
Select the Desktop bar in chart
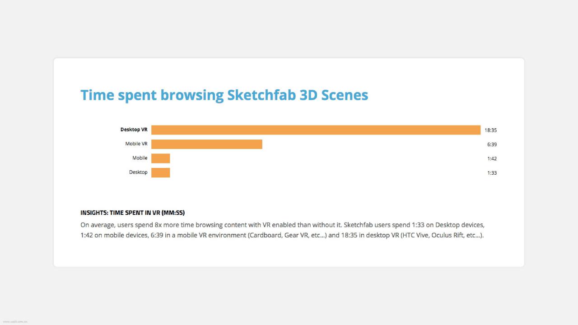click(161, 172)
